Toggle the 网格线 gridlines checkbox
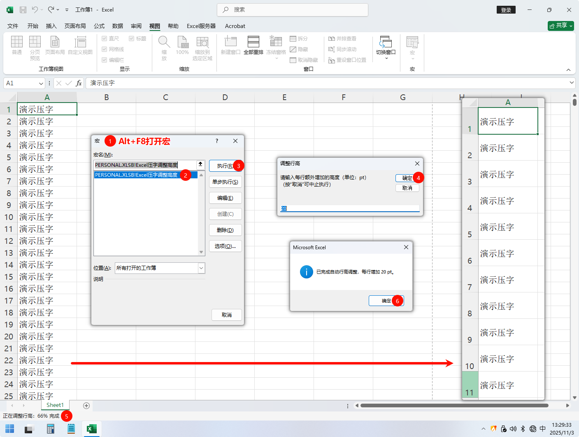Viewport: 579px width, 437px height. point(104,49)
